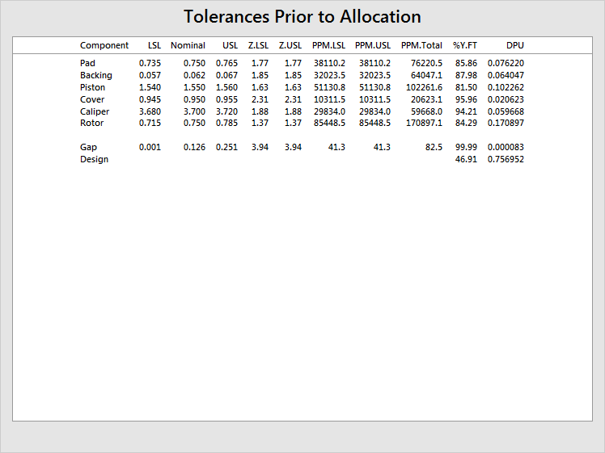Select the Z.USL column header

coord(290,45)
